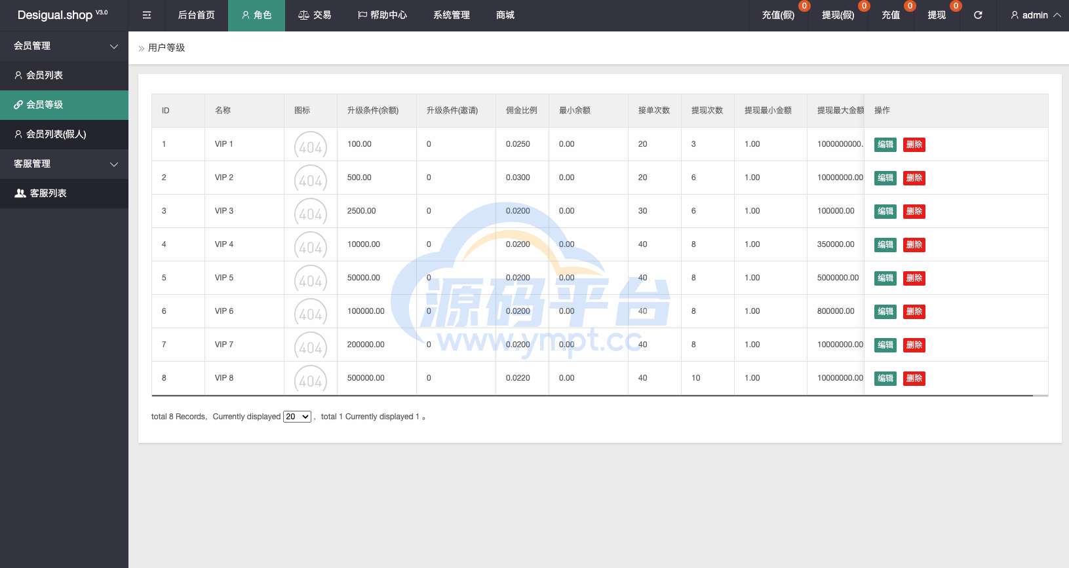Viewport: 1069px width, 568px height.
Task: Select the VIP 5 name cell
Action: pyautogui.click(x=244, y=278)
